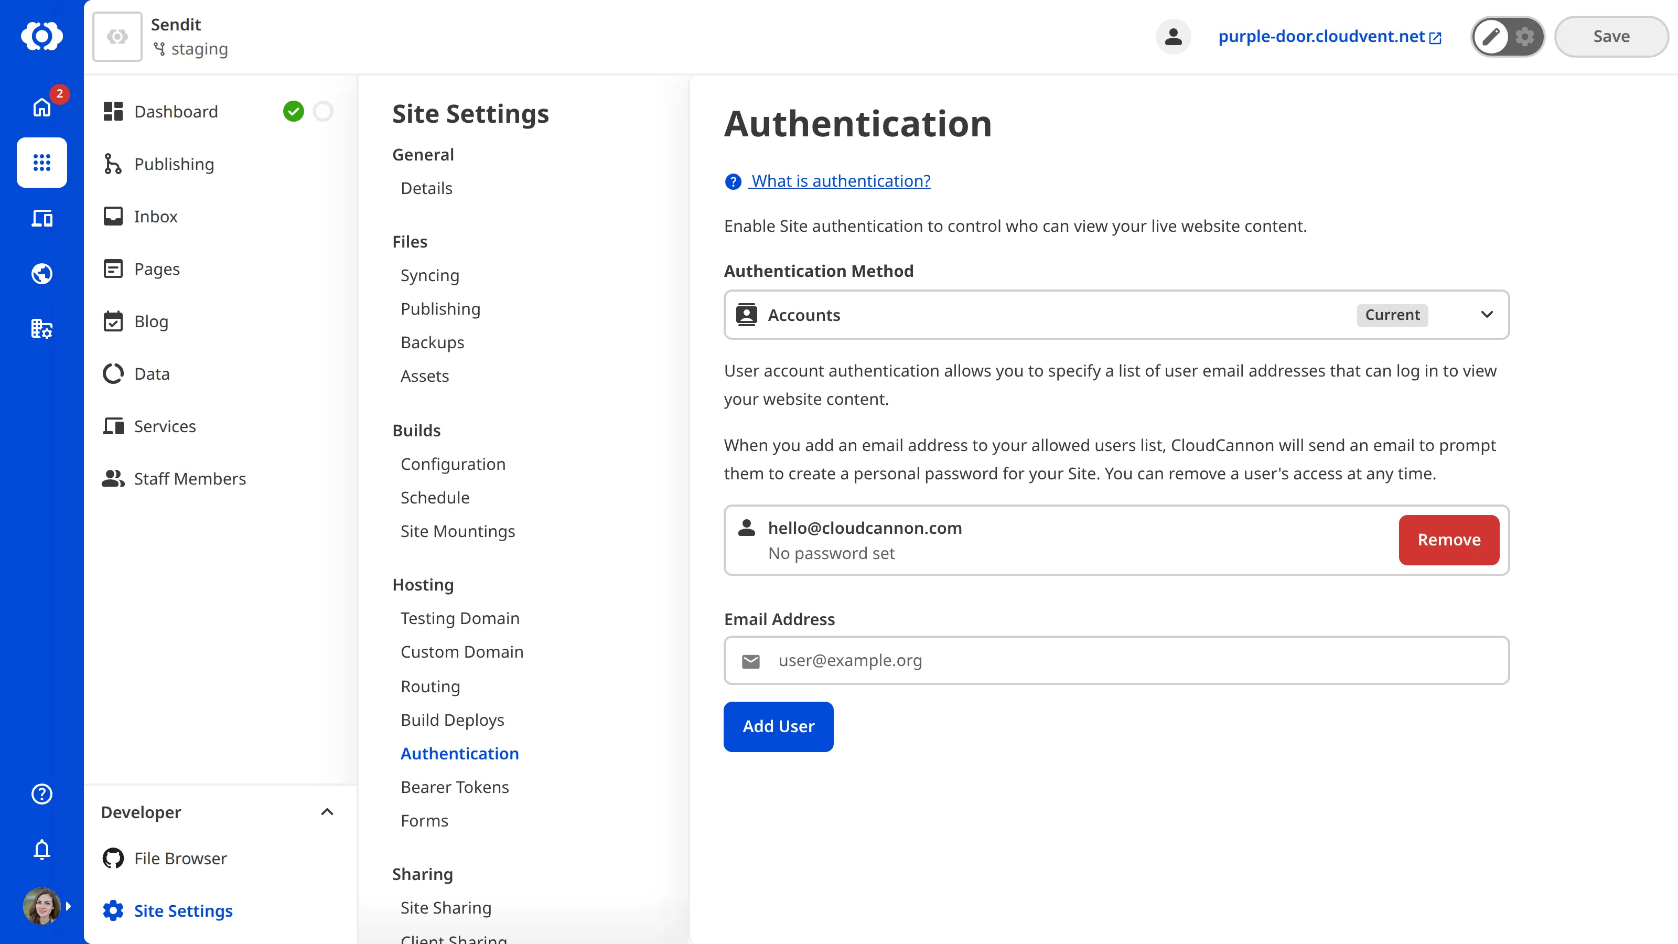Image resolution: width=1678 pixels, height=944 pixels.
Task: Open Site Mountings settings
Action: (458, 532)
